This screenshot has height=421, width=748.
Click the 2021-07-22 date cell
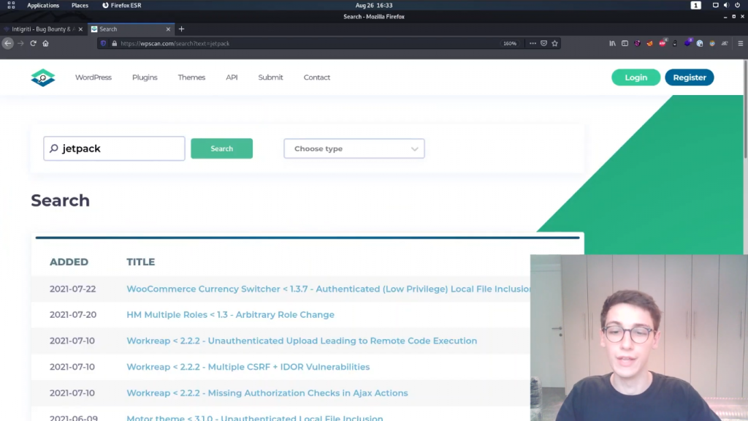click(x=72, y=289)
